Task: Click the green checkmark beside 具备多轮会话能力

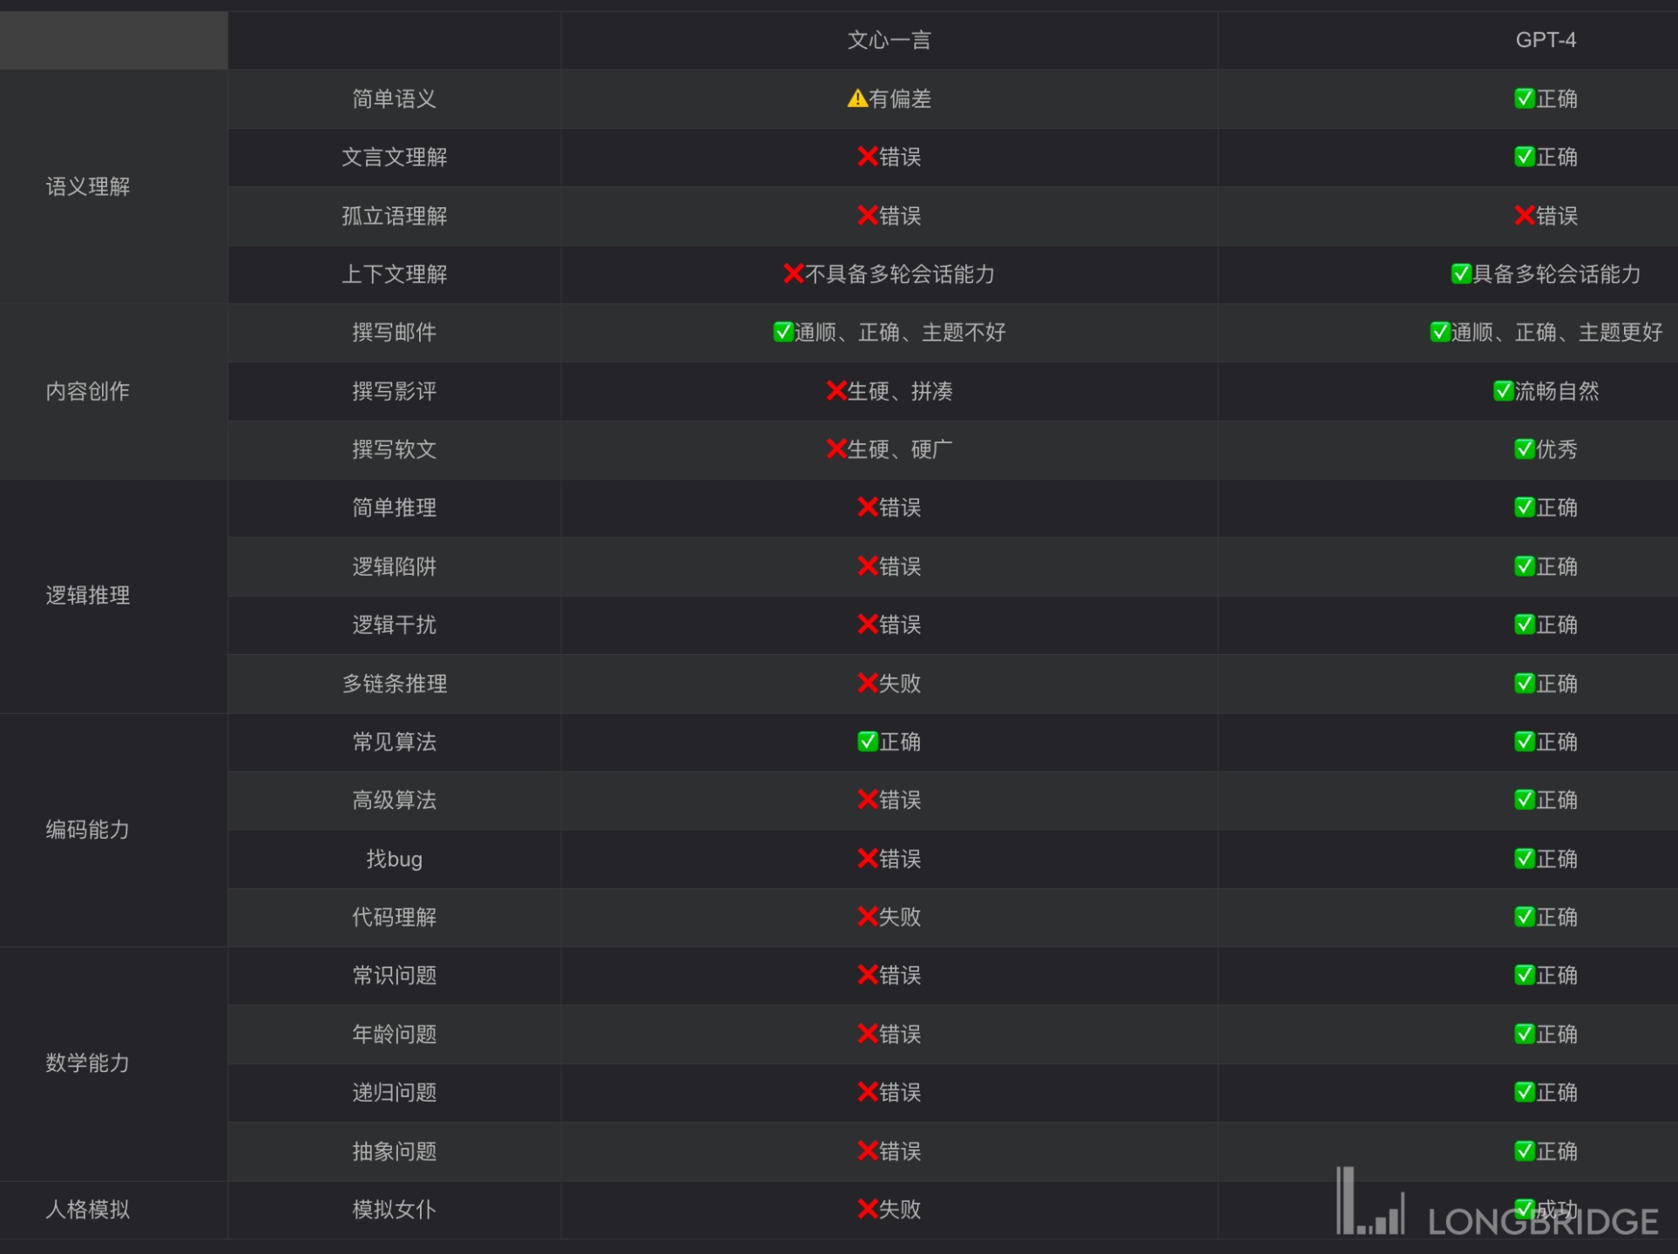Action: click(1461, 273)
